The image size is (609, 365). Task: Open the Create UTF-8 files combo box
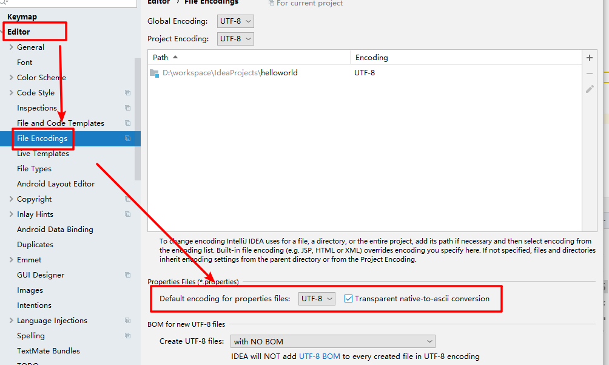click(x=332, y=341)
